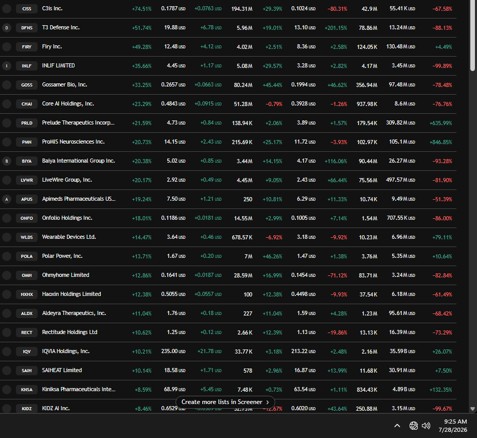Open the POLA ticker symbol badge

pyautogui.click(x=27, y=256)
